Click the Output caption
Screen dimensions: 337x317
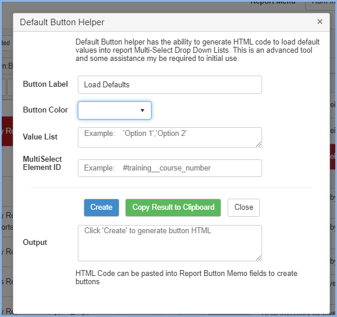pyautogui.click(x=35, y=243)
